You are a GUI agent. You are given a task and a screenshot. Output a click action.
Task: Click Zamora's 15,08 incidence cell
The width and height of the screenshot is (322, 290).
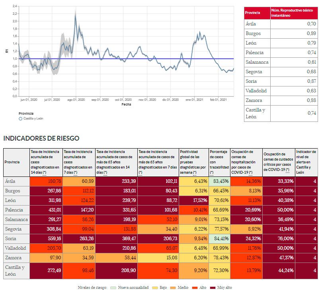(x=158, y=258)
